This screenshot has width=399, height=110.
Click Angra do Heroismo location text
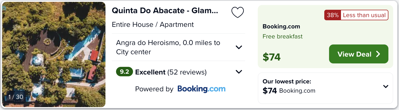click(x=168, y=47)
